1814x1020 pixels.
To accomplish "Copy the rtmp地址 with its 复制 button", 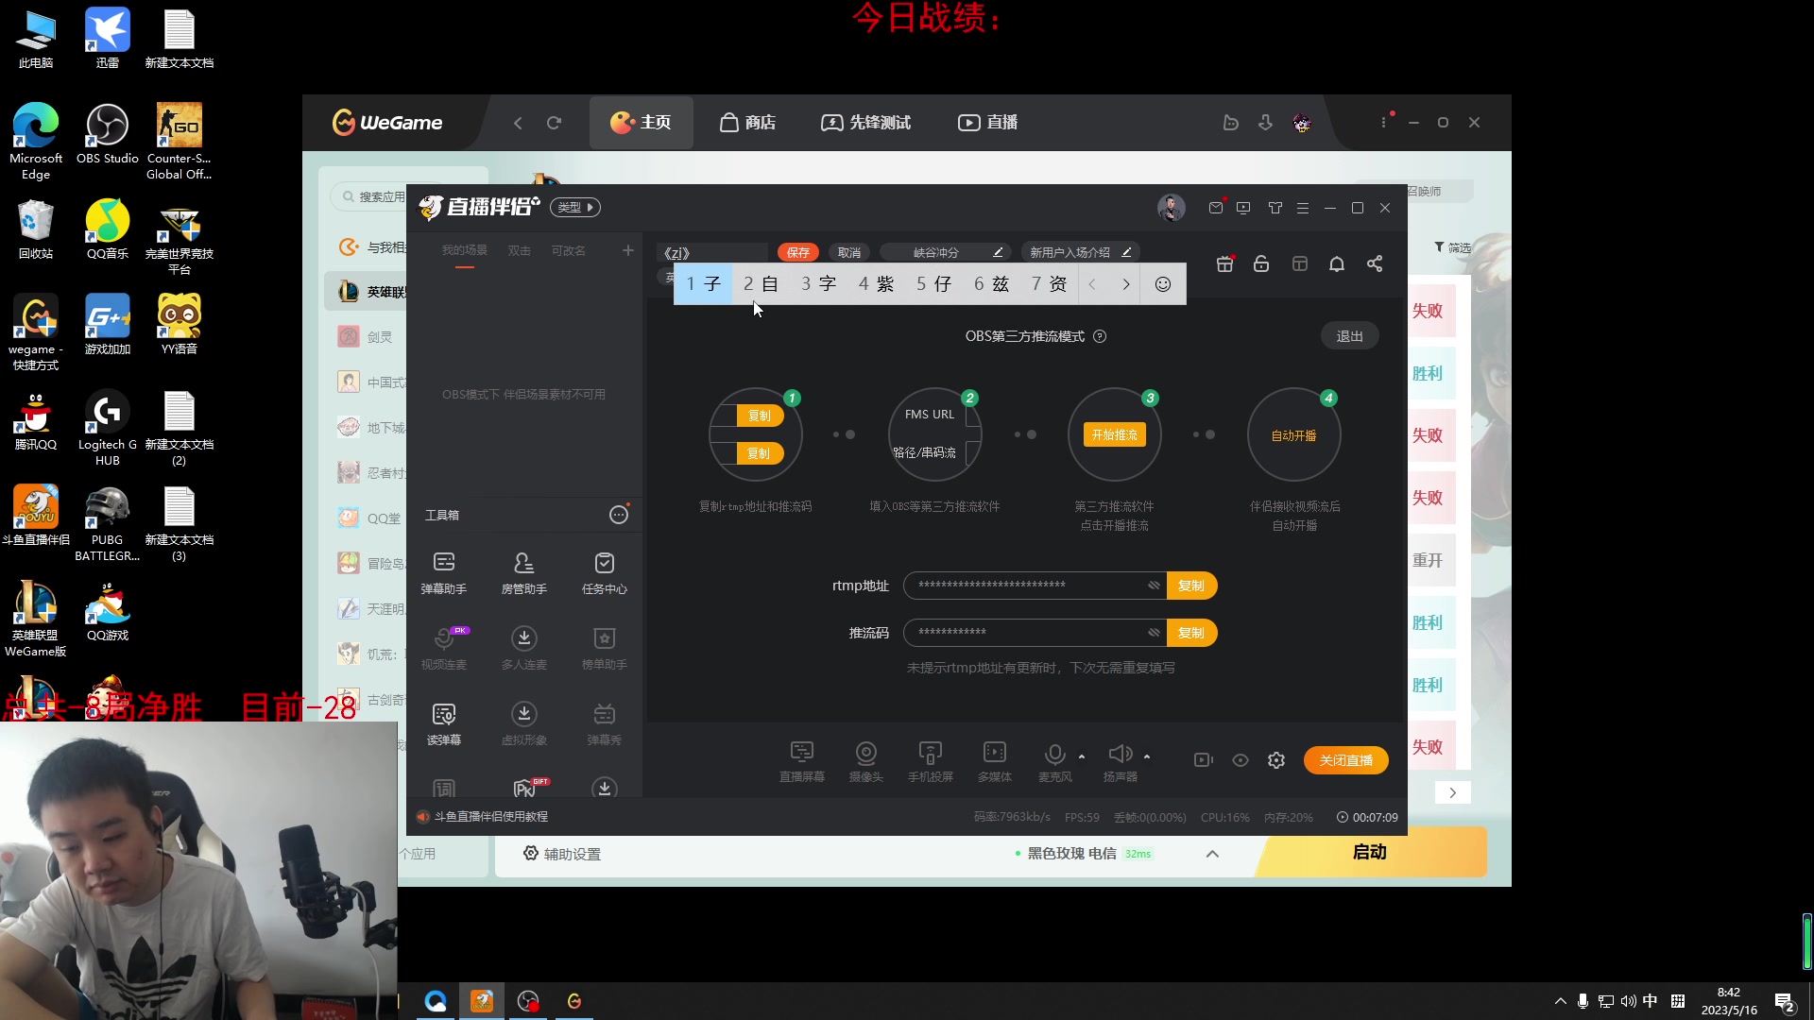I will pyautogui.click(x=1191, y=586).
